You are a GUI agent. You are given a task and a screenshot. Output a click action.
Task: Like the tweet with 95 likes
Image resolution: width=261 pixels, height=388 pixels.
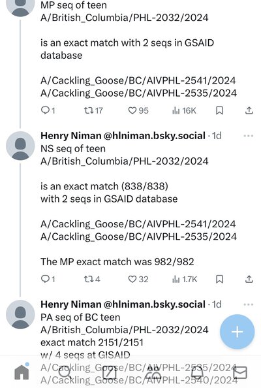tap(138, 110)
